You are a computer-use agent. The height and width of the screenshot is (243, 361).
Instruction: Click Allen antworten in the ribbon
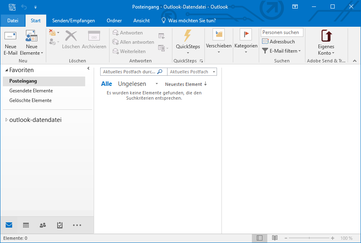pyautogui.click(x=133, y=42)
